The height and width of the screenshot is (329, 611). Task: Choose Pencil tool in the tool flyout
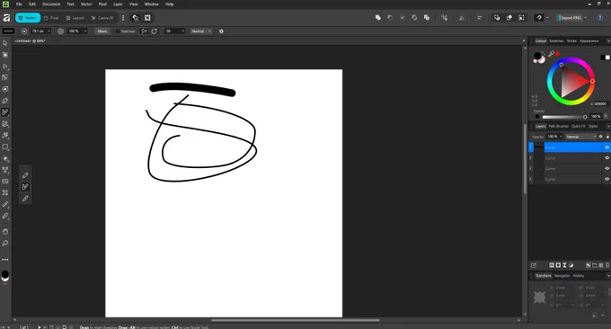tap(25, 175)
